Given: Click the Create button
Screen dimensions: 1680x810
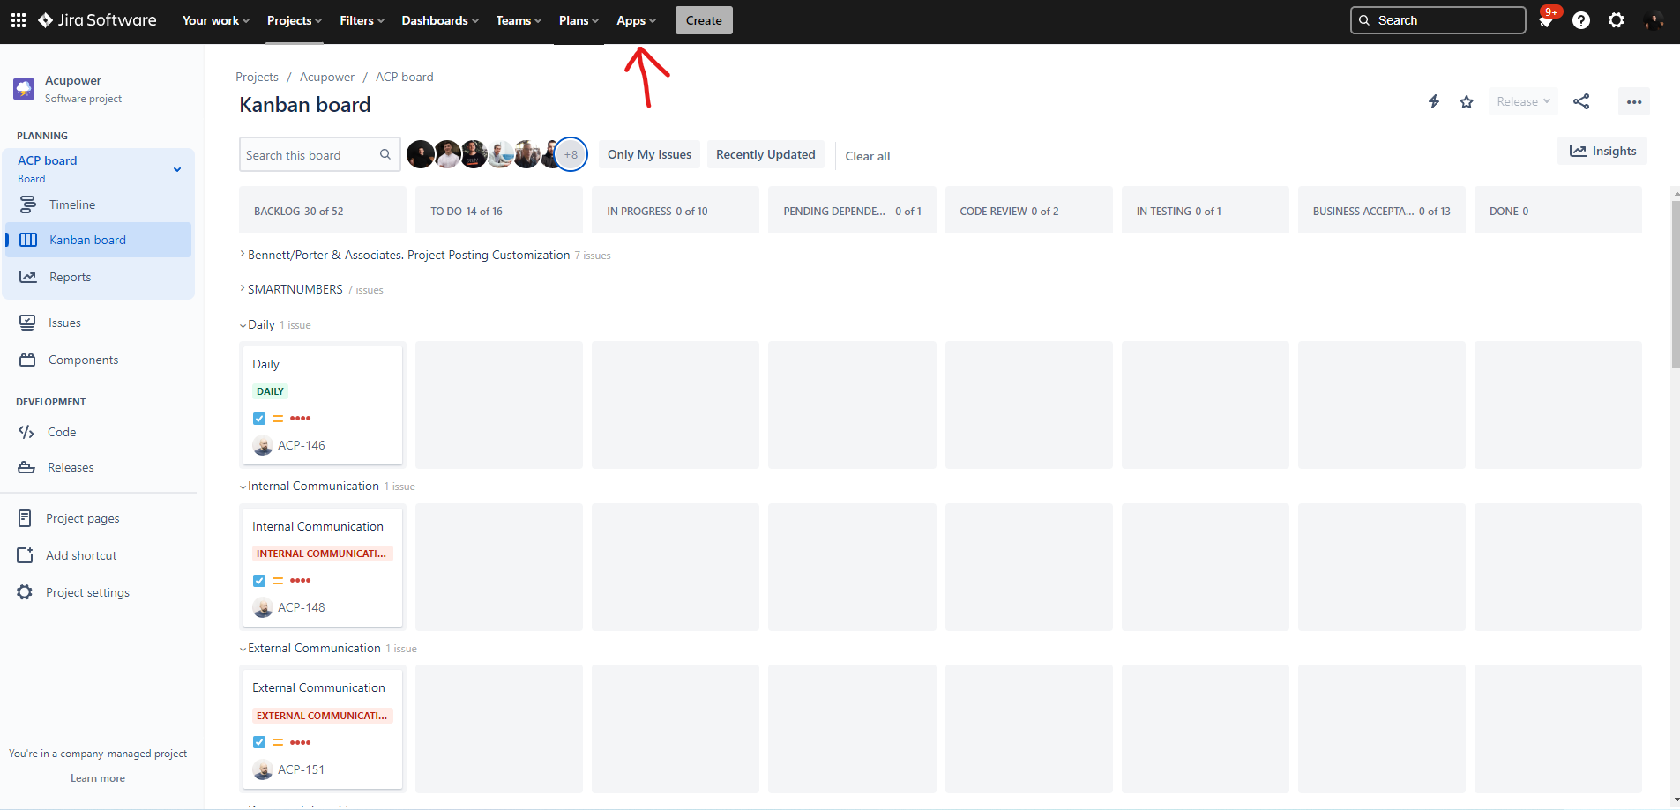Looking at the screenshot, I should pyautogui.click(x=704, y=20).
